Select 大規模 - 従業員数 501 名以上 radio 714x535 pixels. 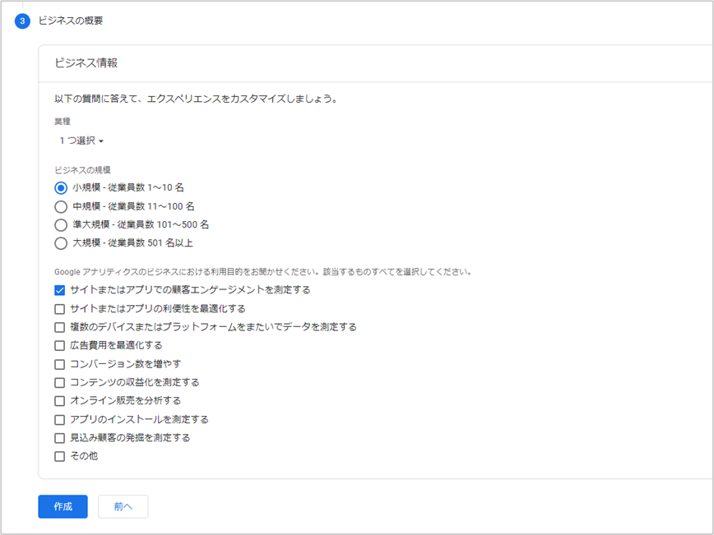coord(61,243)
